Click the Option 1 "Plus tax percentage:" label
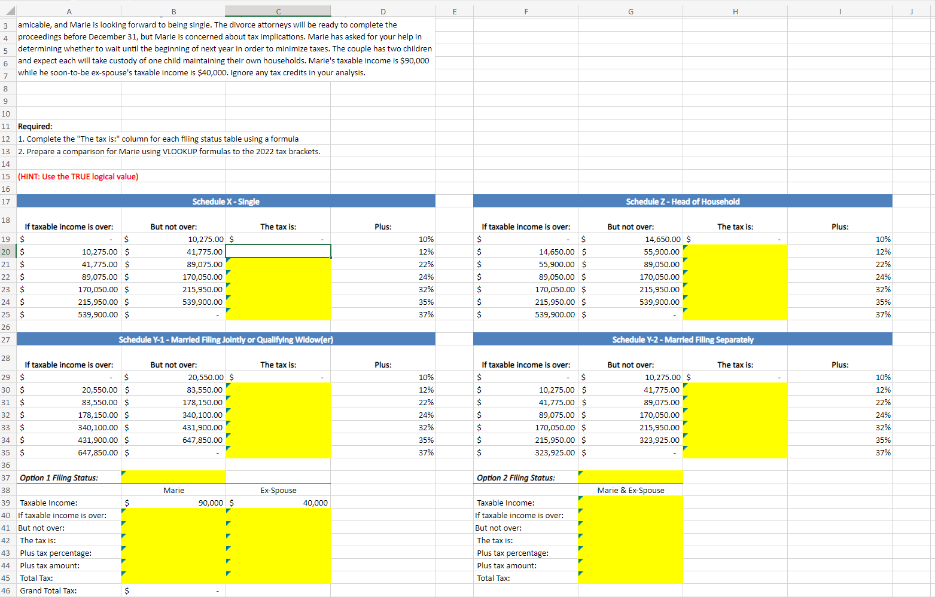The width and height of the screenshot is (935, 597). pyautogui.click(x=56, y=553)
